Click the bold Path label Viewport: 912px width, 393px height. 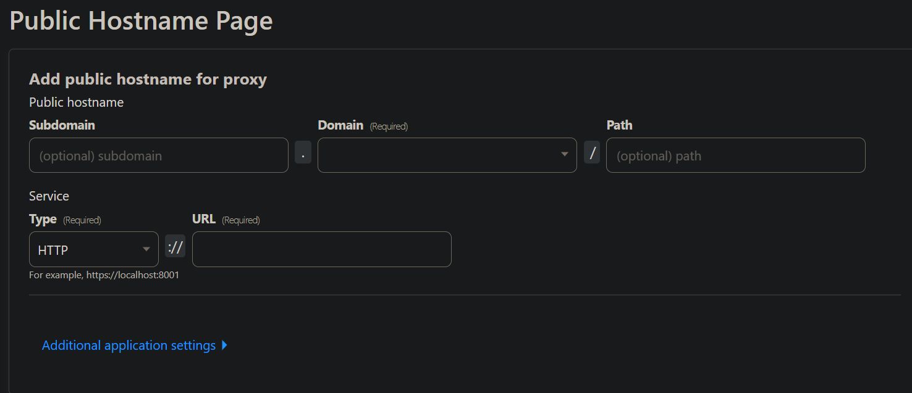pos(619,125)
